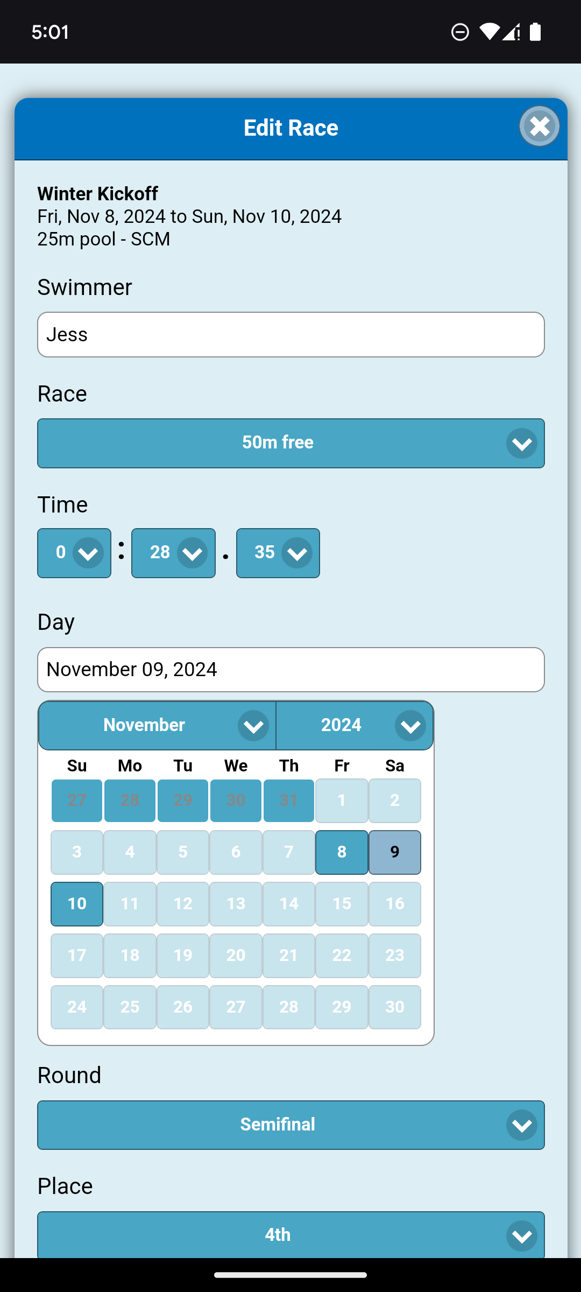Open the Race dropdown showing 50m free
The width and height of the screenshot is (581, 1292).
(x=290, y=443)
